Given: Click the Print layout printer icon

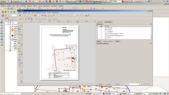Looking at the screenshot, I should pos(42,15).
